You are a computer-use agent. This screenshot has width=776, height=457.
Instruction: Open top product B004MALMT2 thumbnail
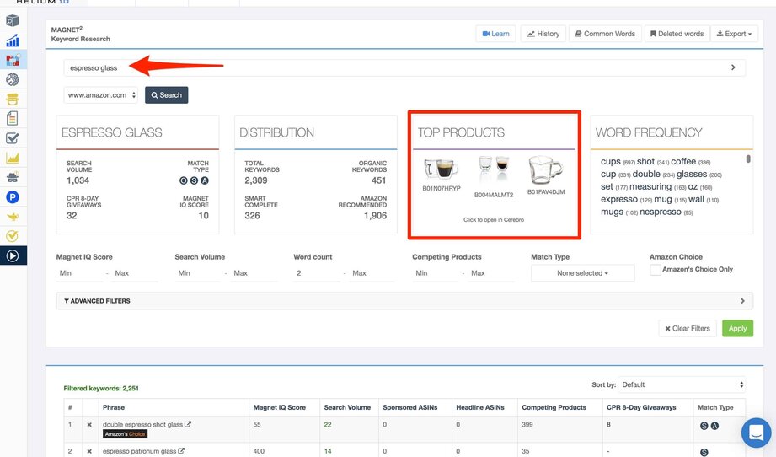494,170
